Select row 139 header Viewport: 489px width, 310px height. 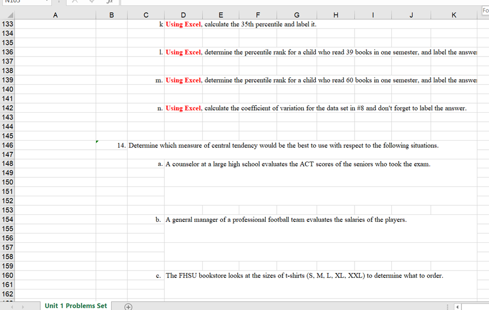(x=8, y=80)
